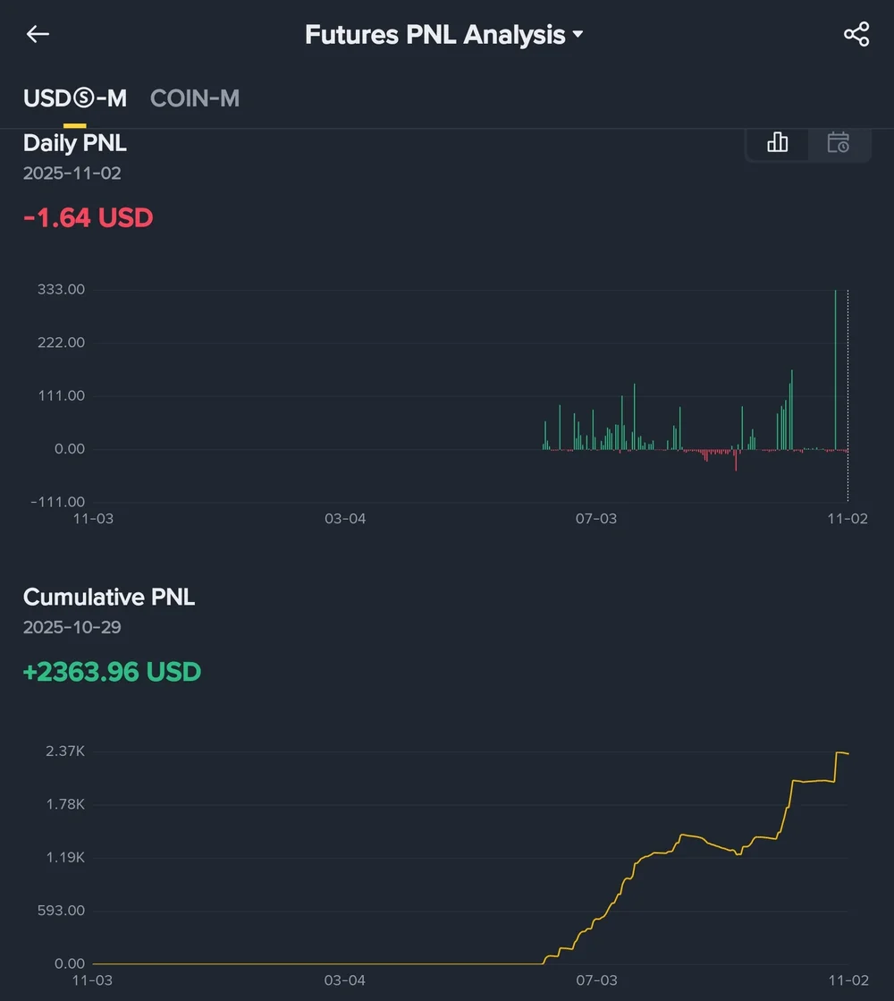Switch to the COIN-M tab

click(195, 98)
